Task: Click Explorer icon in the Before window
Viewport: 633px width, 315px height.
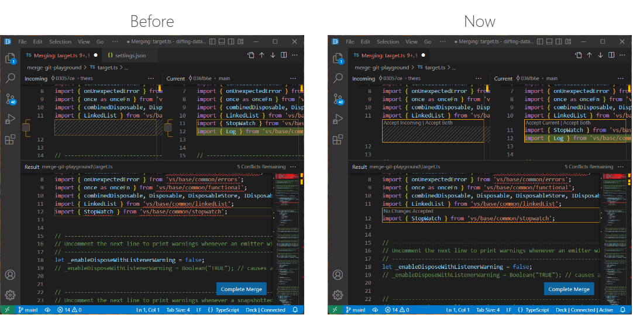Action: 10,58
